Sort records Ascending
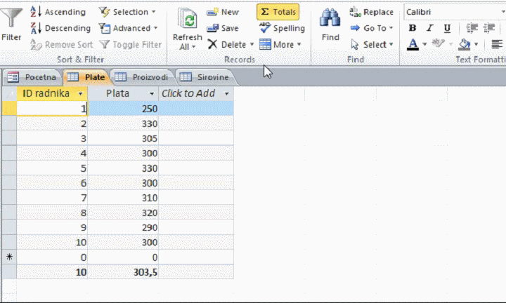506x303 pixels. 58,12
